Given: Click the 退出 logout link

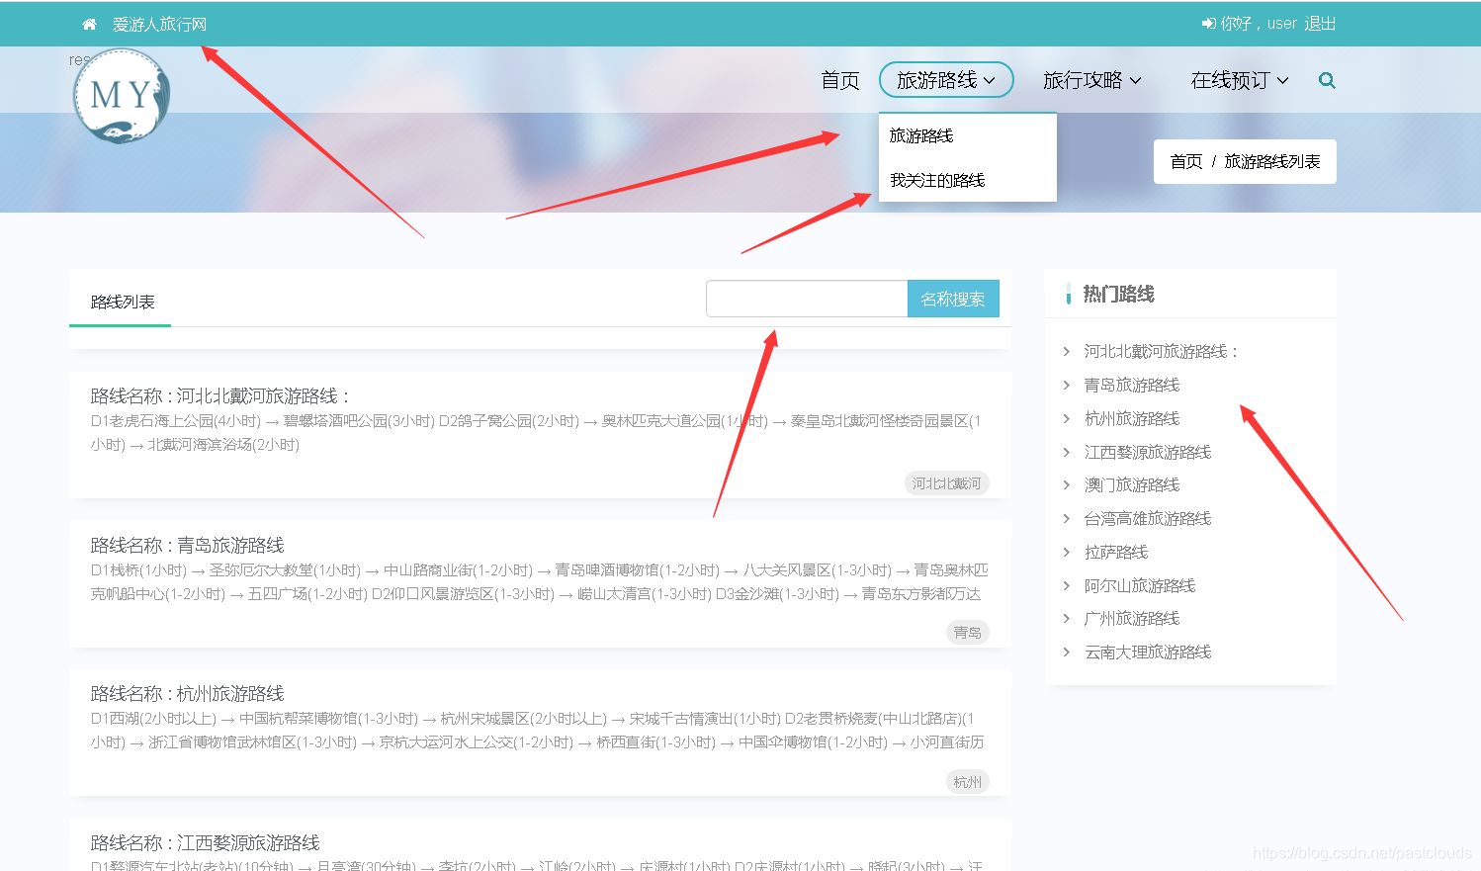Looking at the screenshot, I should click(x=1320, y=24).
